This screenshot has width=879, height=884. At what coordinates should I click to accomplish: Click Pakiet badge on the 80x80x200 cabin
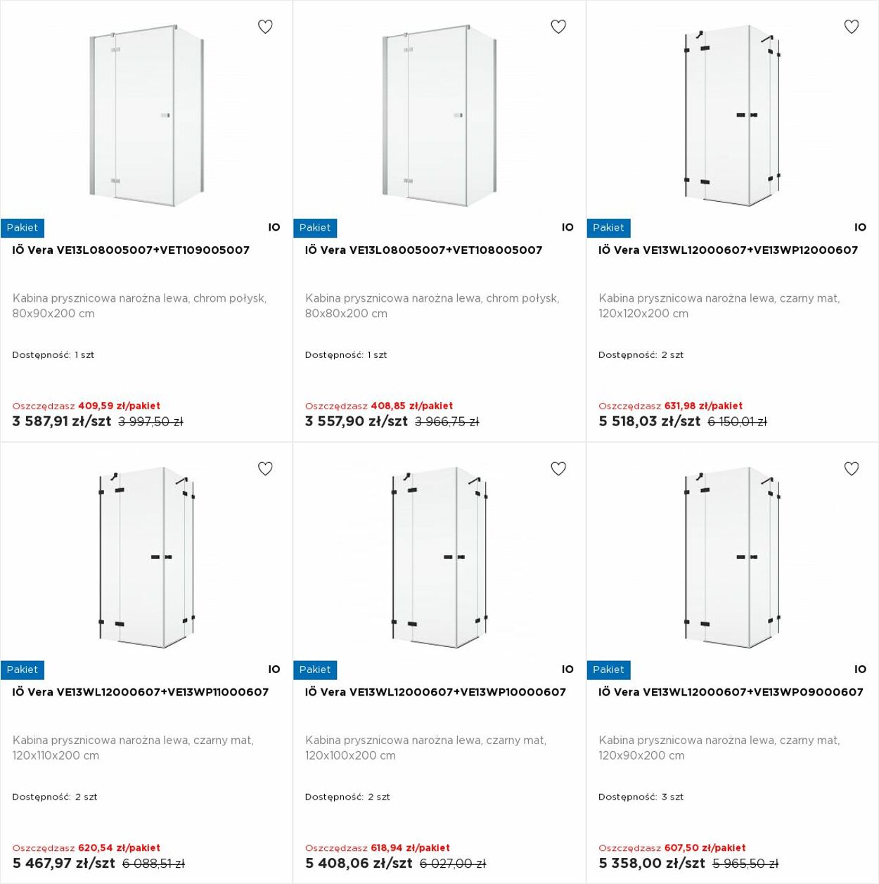click(x=315, y=228)
